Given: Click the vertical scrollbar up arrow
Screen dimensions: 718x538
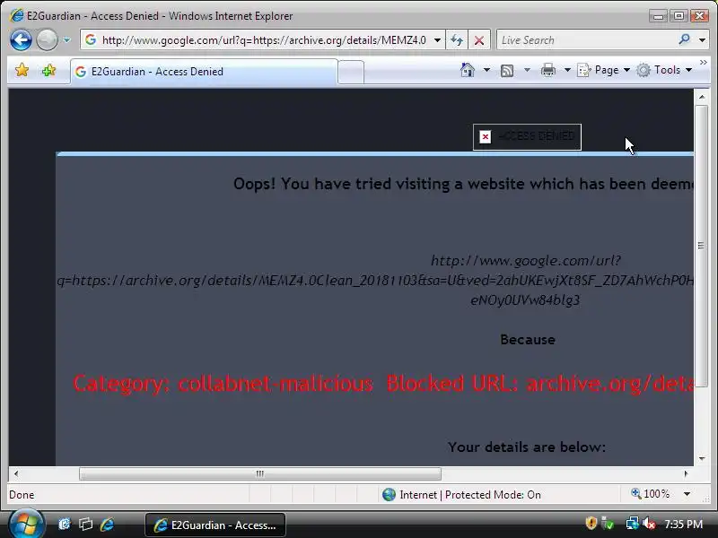Looking at the screenshot, I should click(x=702, y=97).
